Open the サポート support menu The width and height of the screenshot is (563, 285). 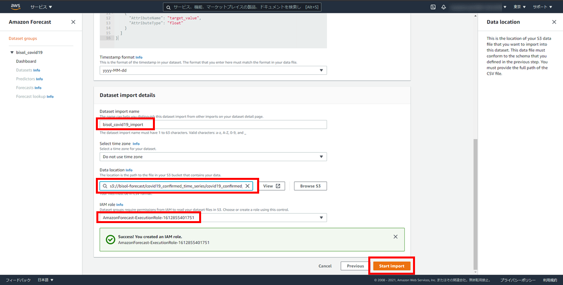542,7
